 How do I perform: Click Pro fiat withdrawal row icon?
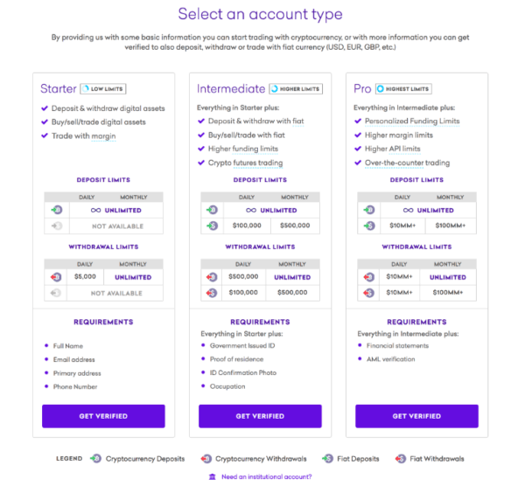[x=368, y=293]
